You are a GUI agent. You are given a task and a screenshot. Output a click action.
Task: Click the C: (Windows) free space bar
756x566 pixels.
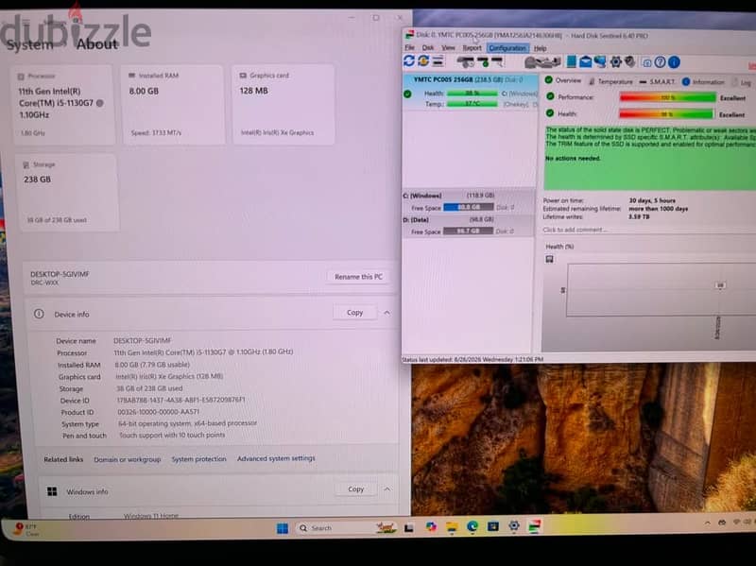coord(468,207)
